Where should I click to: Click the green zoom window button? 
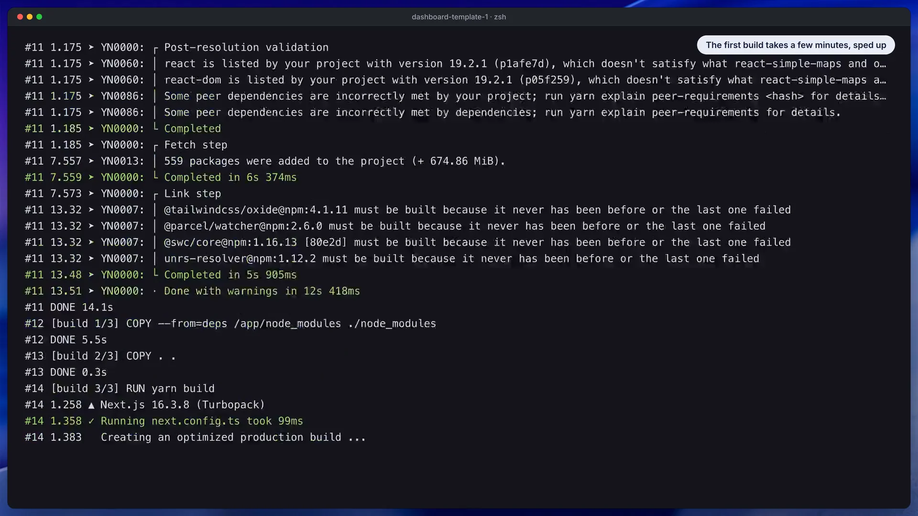tap(39, 17)
